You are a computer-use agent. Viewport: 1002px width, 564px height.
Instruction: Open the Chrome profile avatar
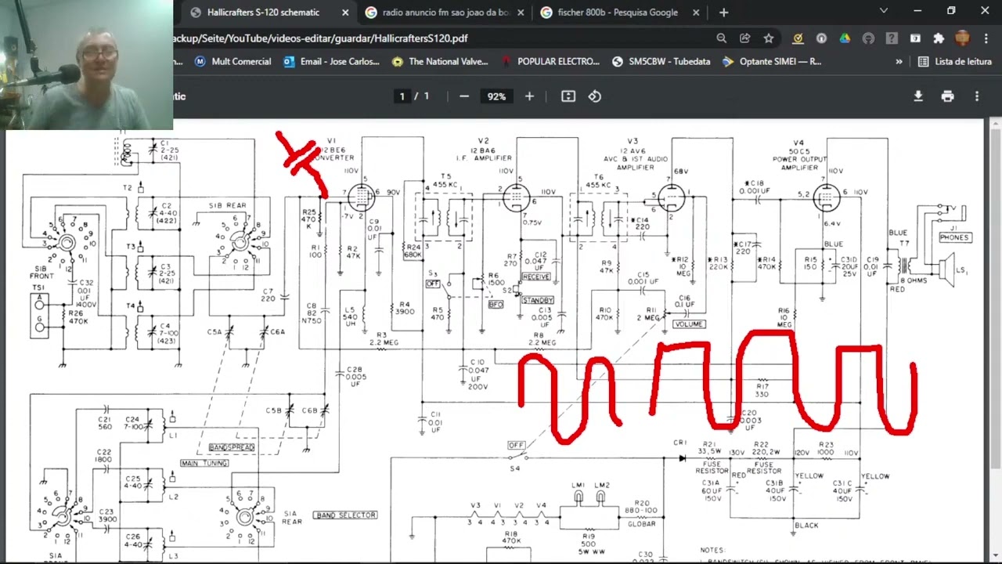point(962,38)
